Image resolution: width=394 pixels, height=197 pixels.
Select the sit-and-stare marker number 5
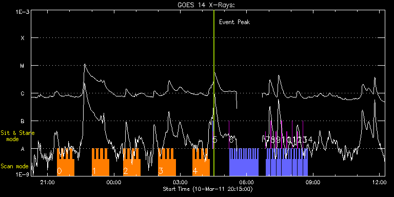[214, 140]
